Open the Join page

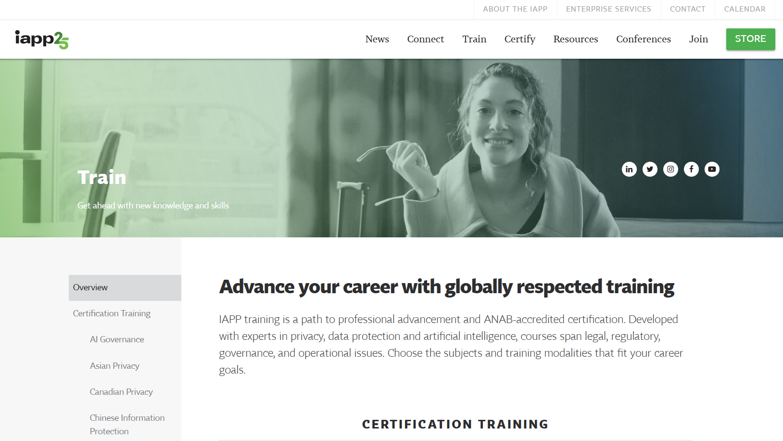[x=698, y=39]
